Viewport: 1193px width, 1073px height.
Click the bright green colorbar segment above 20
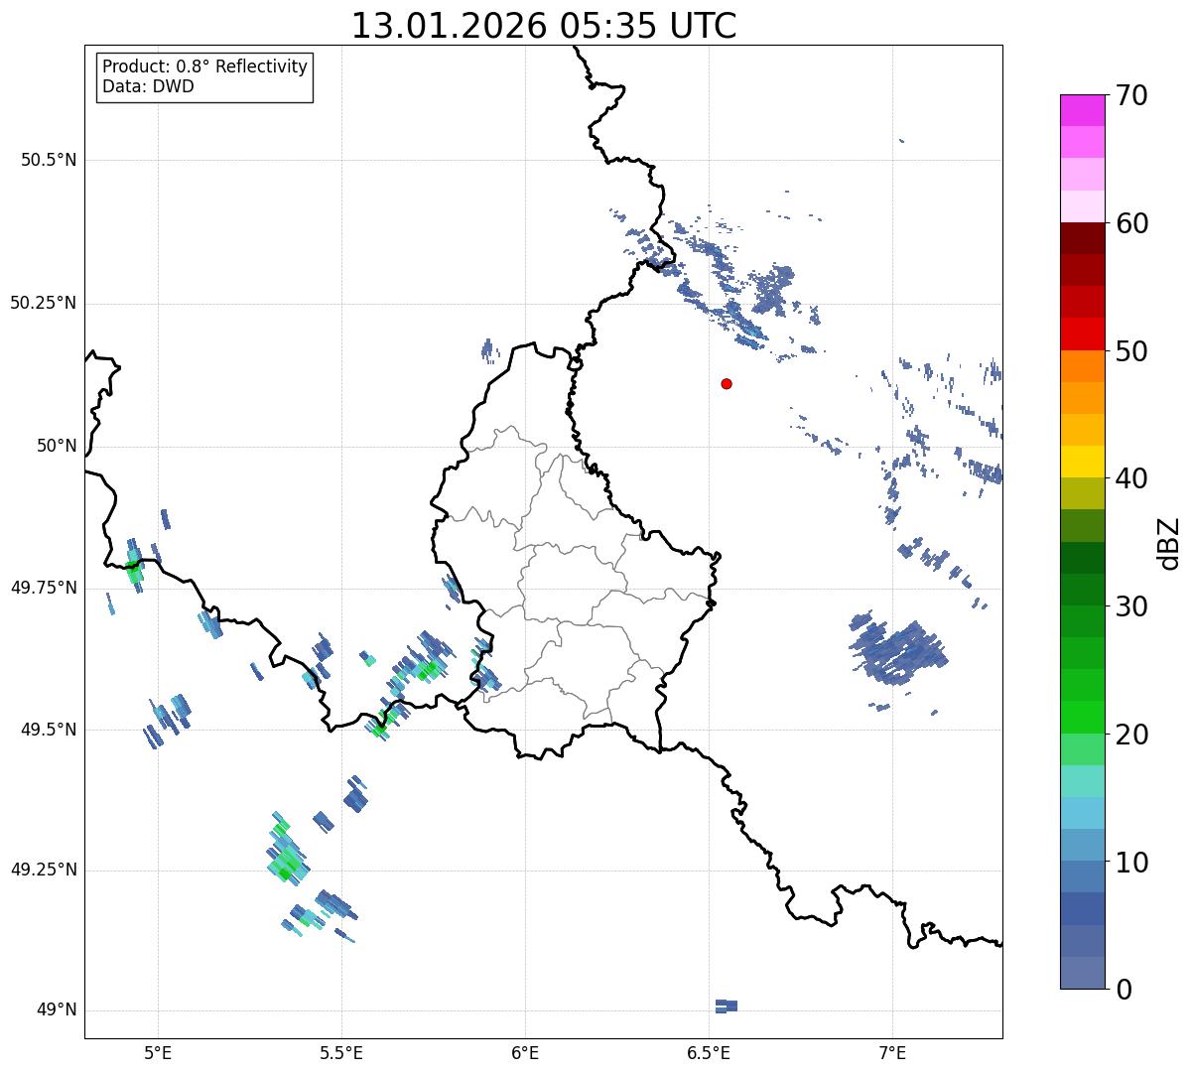point(1083,717)
